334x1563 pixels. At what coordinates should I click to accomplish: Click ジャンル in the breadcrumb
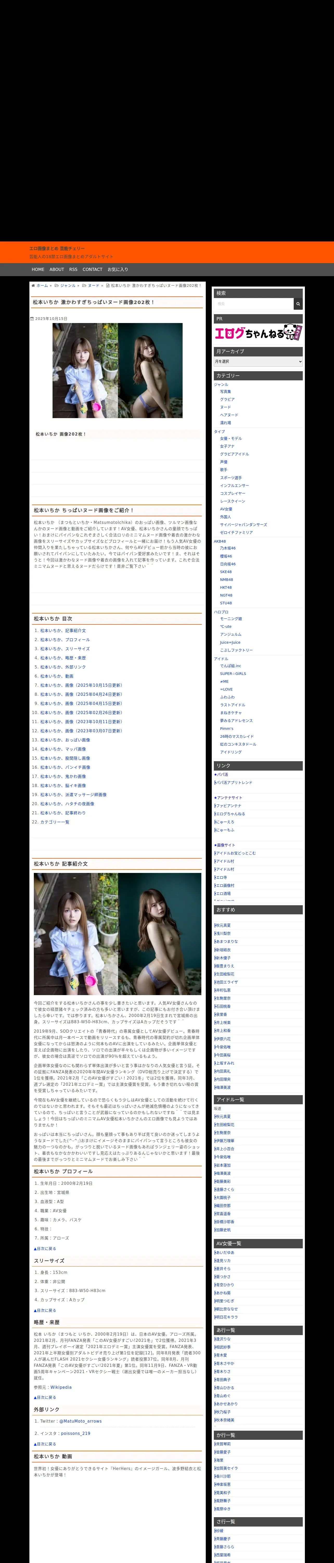point(68,285)
